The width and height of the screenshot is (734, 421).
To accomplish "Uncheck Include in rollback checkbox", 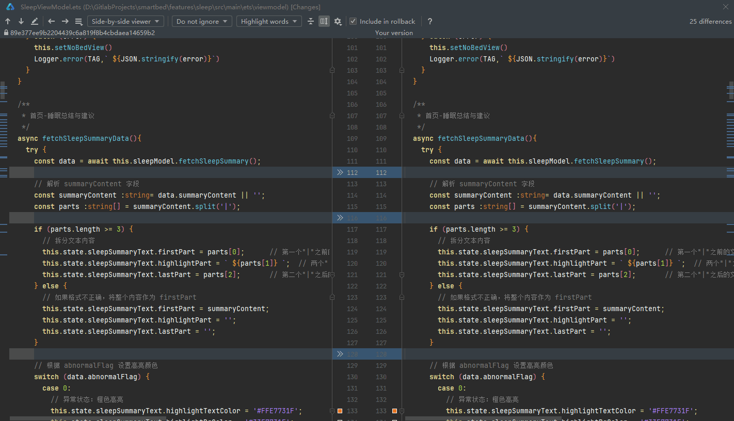I will [353, 21].
